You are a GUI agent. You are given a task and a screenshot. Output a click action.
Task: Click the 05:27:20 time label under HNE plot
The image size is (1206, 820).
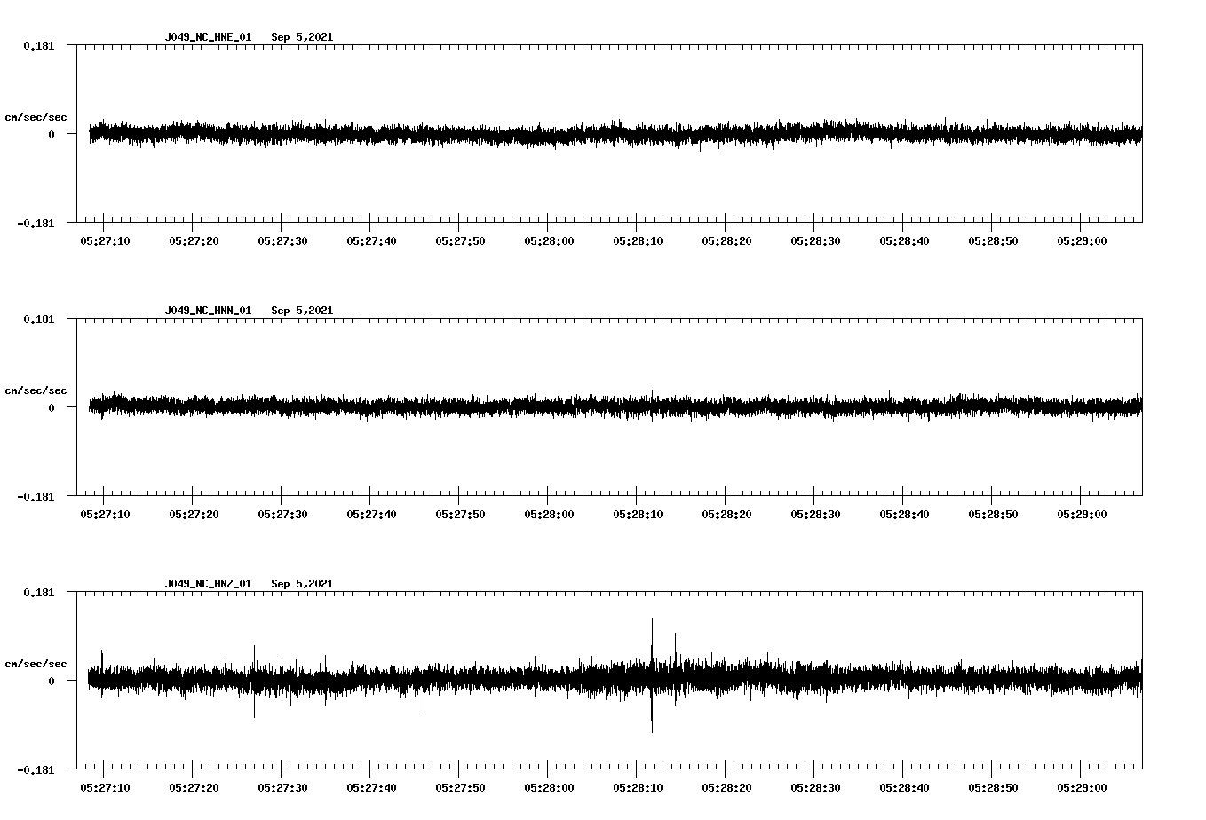194,240
